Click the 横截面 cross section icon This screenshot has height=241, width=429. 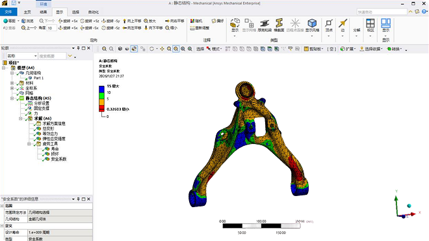coord(279,25)
